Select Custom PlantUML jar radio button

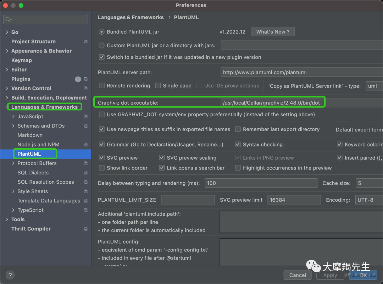102,45
